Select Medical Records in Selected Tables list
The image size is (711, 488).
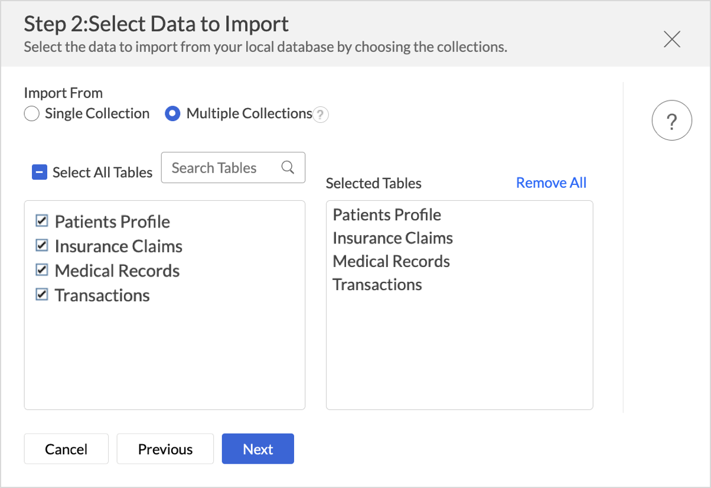coord(391,261)
